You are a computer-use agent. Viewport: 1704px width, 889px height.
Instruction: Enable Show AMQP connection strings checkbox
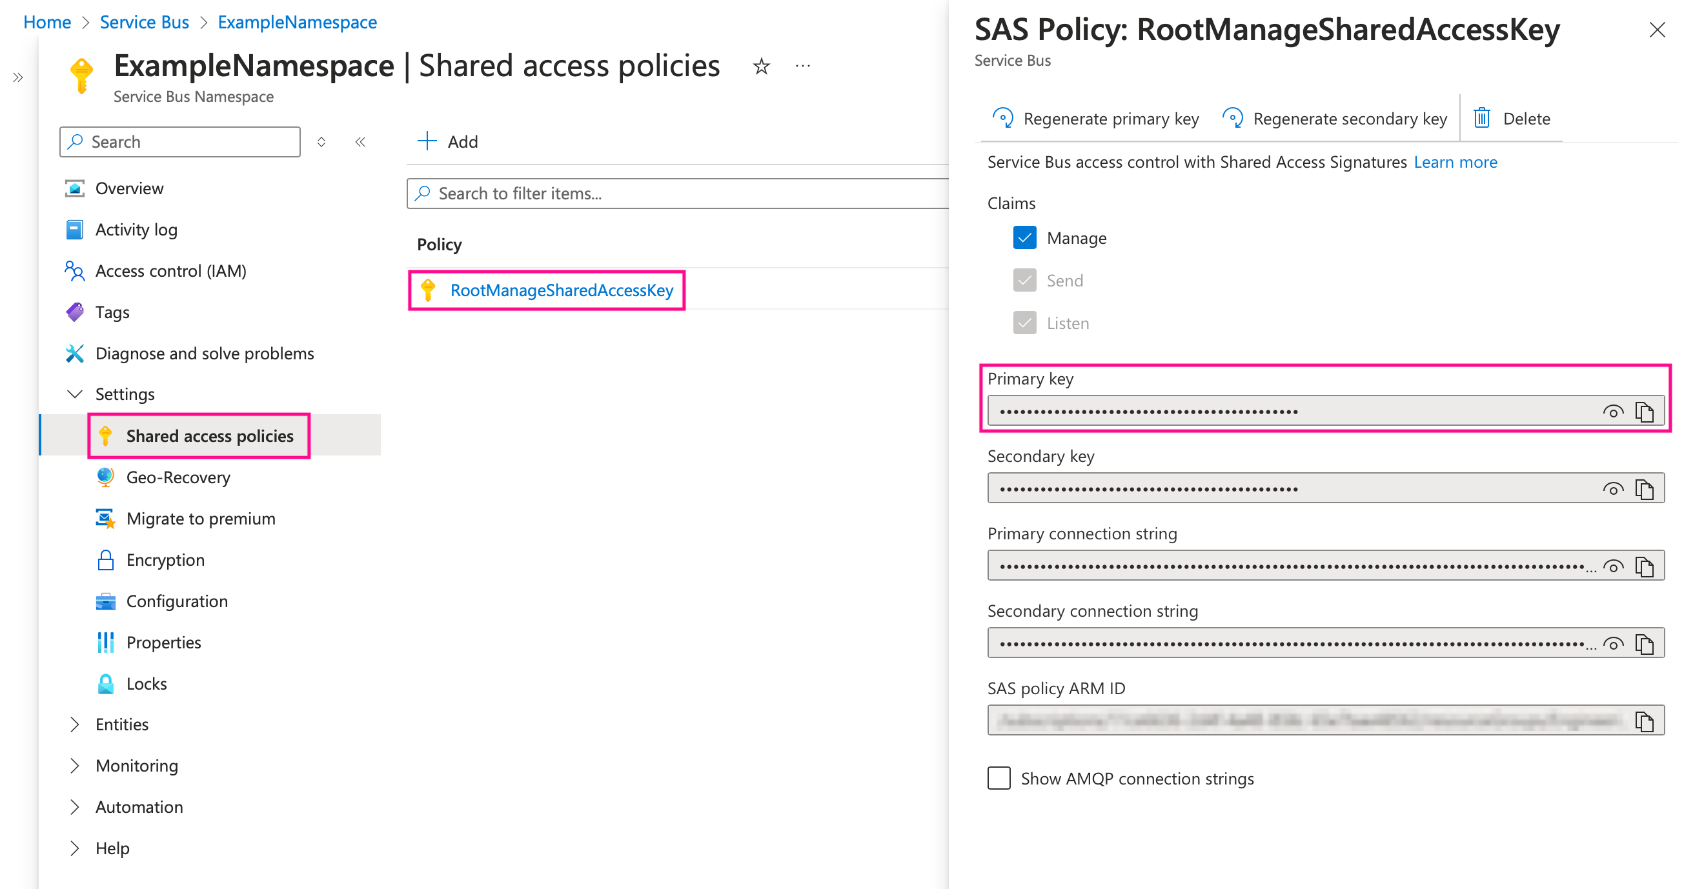(999, 779)
